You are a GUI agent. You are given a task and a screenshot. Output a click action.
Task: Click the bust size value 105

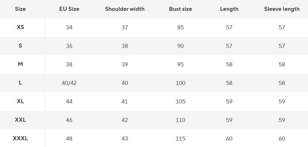180,101
